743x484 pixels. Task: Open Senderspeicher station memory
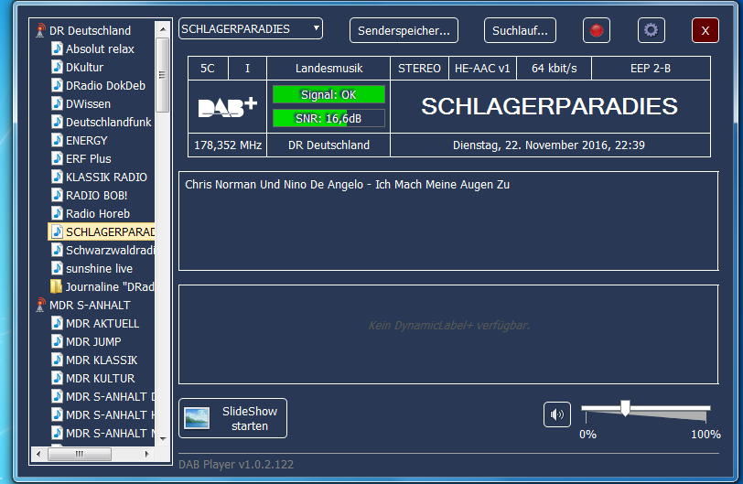click(x=404, y=30)
